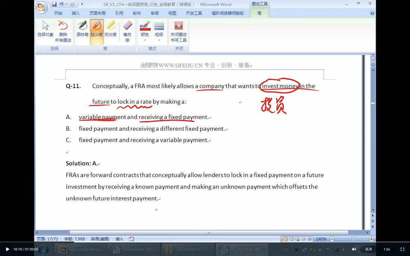The width and height of the screenshot is (410, 256).
Task: Click the 页面: 17/72 page indicator
Action: point(48,239)
